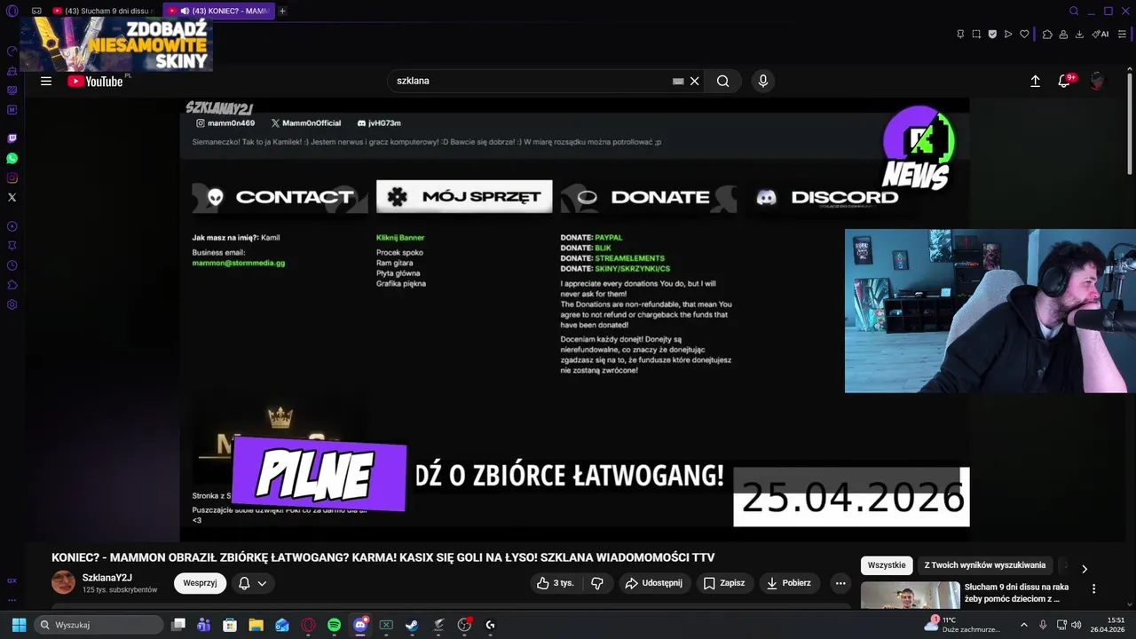
Task: Open GX Control speedometer in sidebar
Action: [x=12, y=51]
